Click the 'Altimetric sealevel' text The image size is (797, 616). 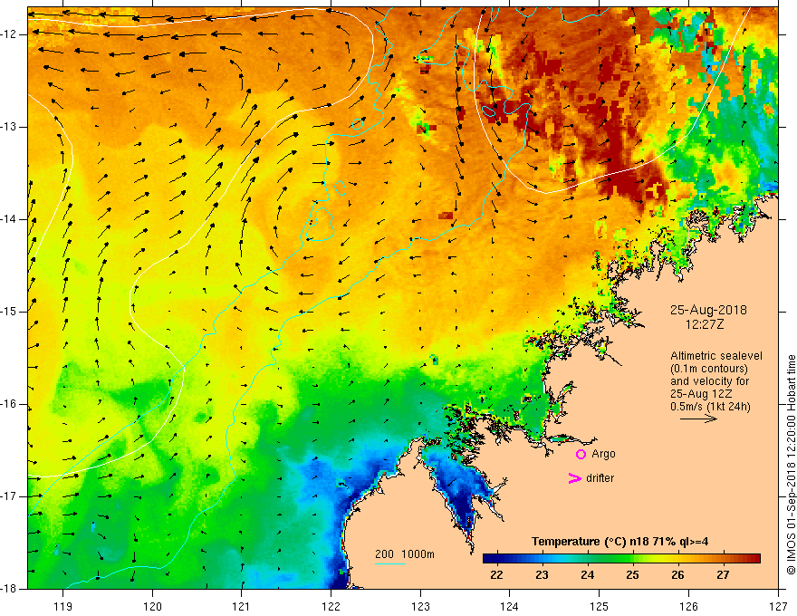pyautogui.click(x=716, y=356)
